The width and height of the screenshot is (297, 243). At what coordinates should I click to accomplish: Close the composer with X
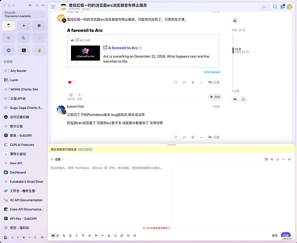click(x=289, y=159)
